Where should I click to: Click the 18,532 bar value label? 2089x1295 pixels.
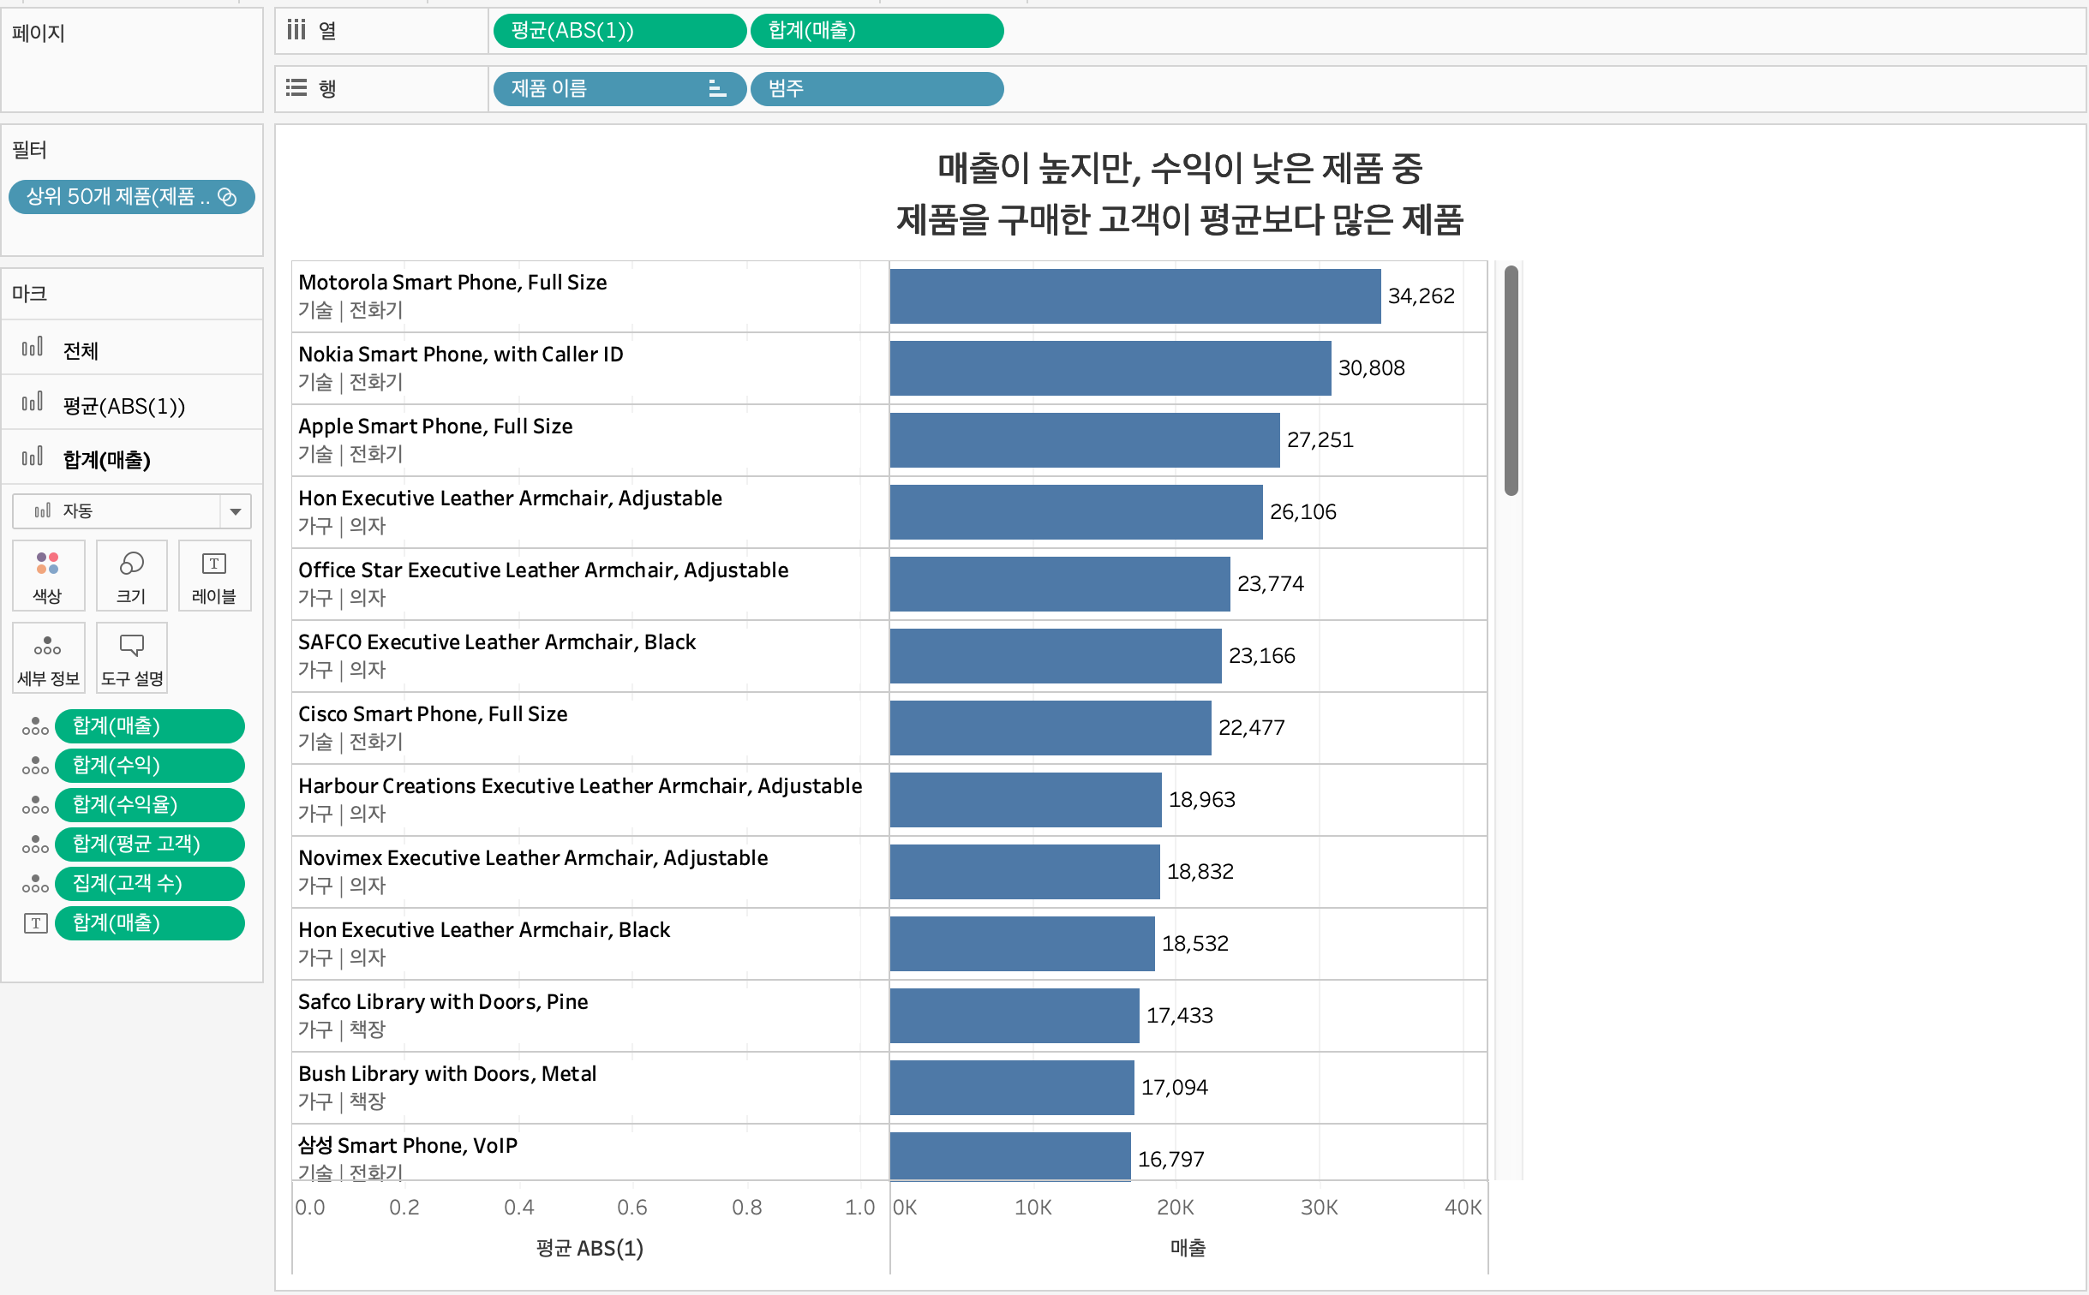pos(1194,943)
